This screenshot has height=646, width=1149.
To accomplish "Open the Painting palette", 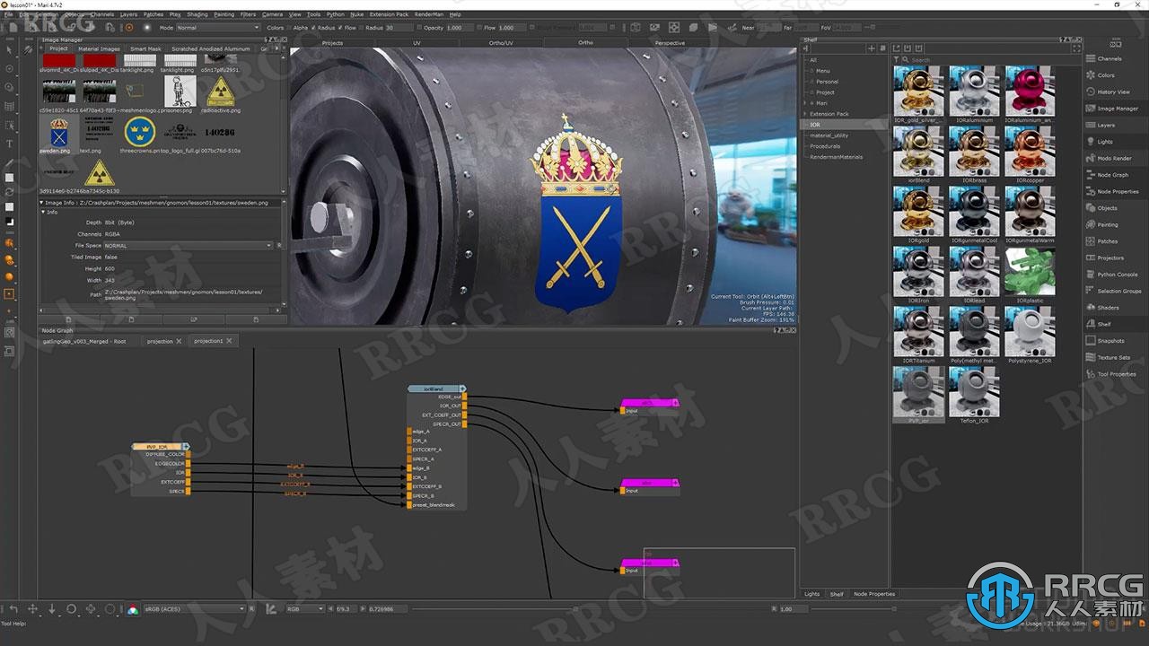I will [1108, 224].
